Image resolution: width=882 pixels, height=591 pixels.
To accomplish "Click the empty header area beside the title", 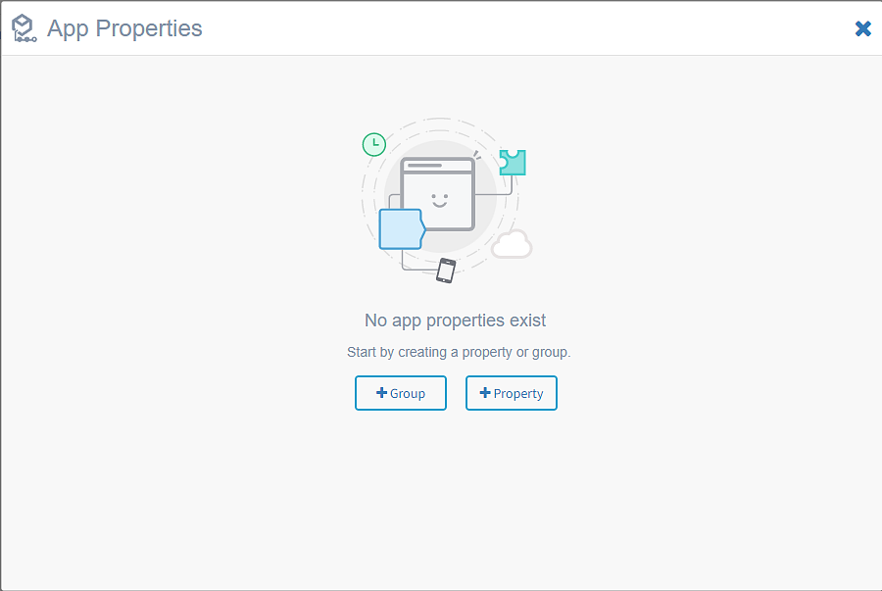I will [x=529, y=28].
